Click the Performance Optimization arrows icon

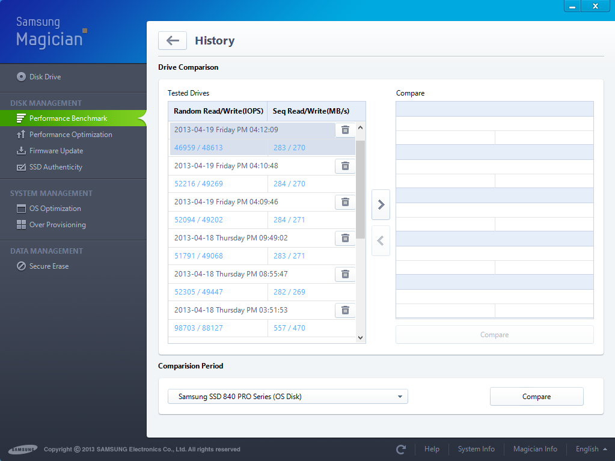pyautogui.click(x=21, y=135)
